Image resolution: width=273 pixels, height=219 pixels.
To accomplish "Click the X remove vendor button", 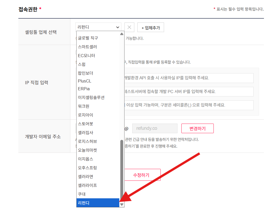I will 129,27.
